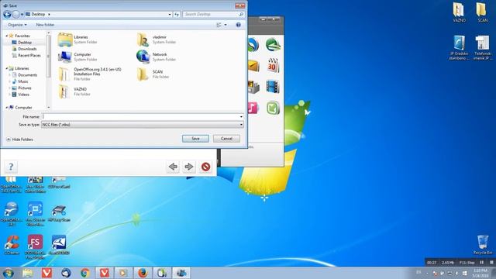Collapse the Favorites group
This screenshot has width=496, height=279.
coord(7,36)
